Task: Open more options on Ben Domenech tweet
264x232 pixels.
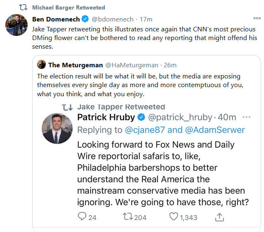Action: coord(257,19)
